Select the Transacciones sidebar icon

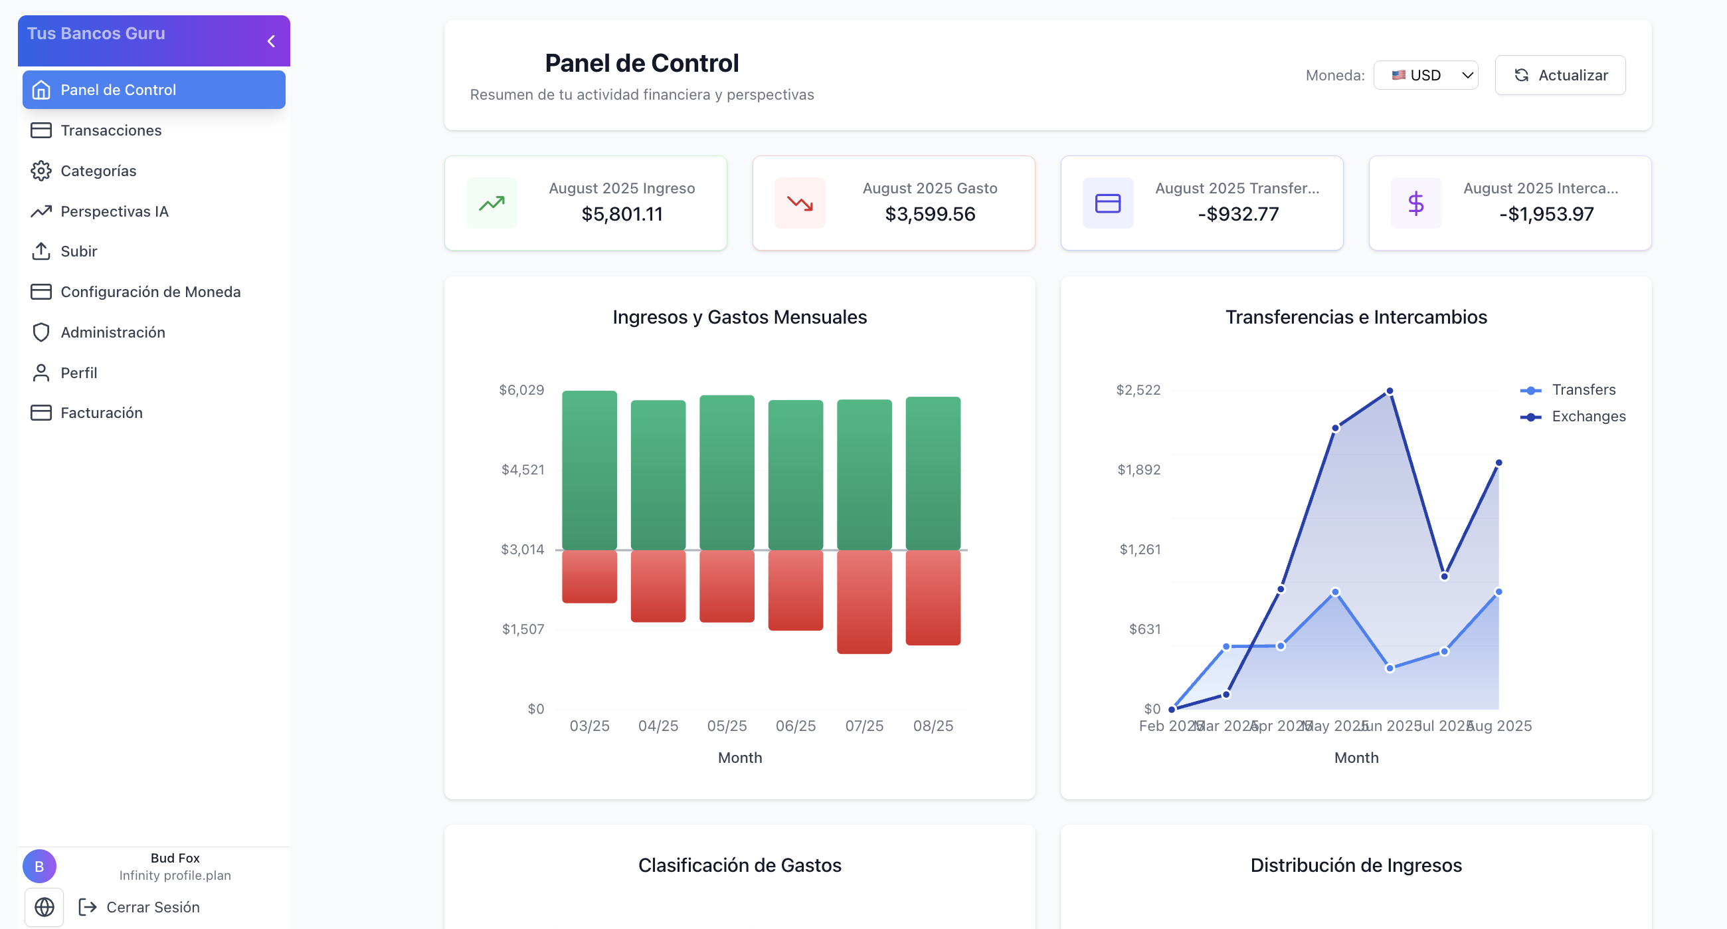click(x=41, y=130)
